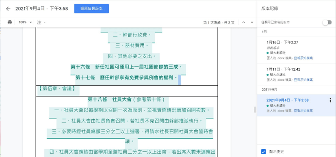Click the 第 1 次編輯 counter text
Viewport: 336px width, 157px height.
tap(219, 22)
